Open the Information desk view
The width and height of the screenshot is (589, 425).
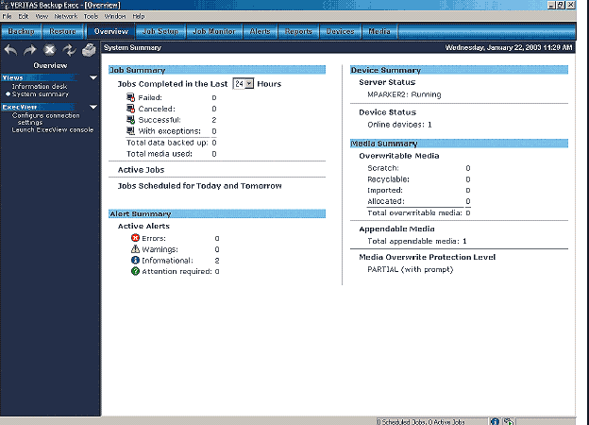39,86
